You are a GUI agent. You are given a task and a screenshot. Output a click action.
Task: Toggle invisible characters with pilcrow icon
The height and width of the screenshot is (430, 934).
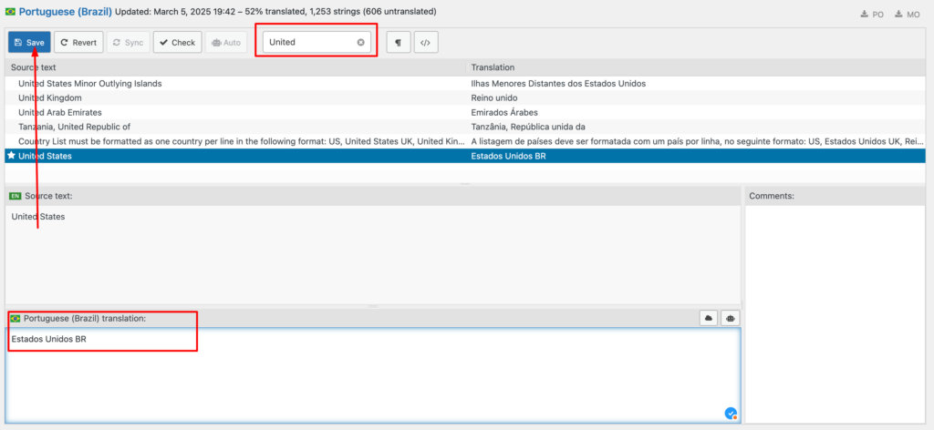coord(398,42)
